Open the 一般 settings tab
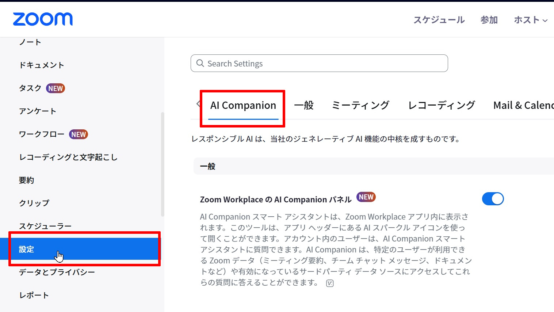Image resolution: width=554 pixels, height=312 pixels. coord(304,106)
